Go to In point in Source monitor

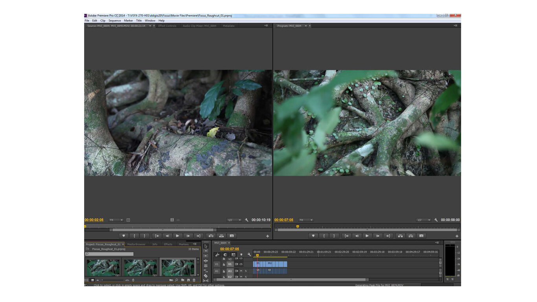(x=157, y=236)
